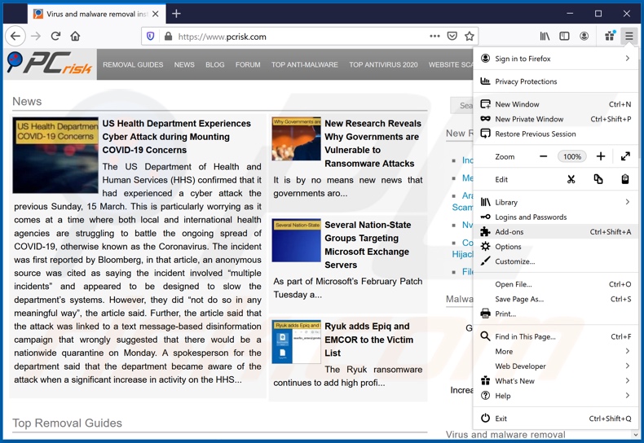The image size is (644, 443).
Task: Increase zoom with the plus button
Action: point(601,156)
